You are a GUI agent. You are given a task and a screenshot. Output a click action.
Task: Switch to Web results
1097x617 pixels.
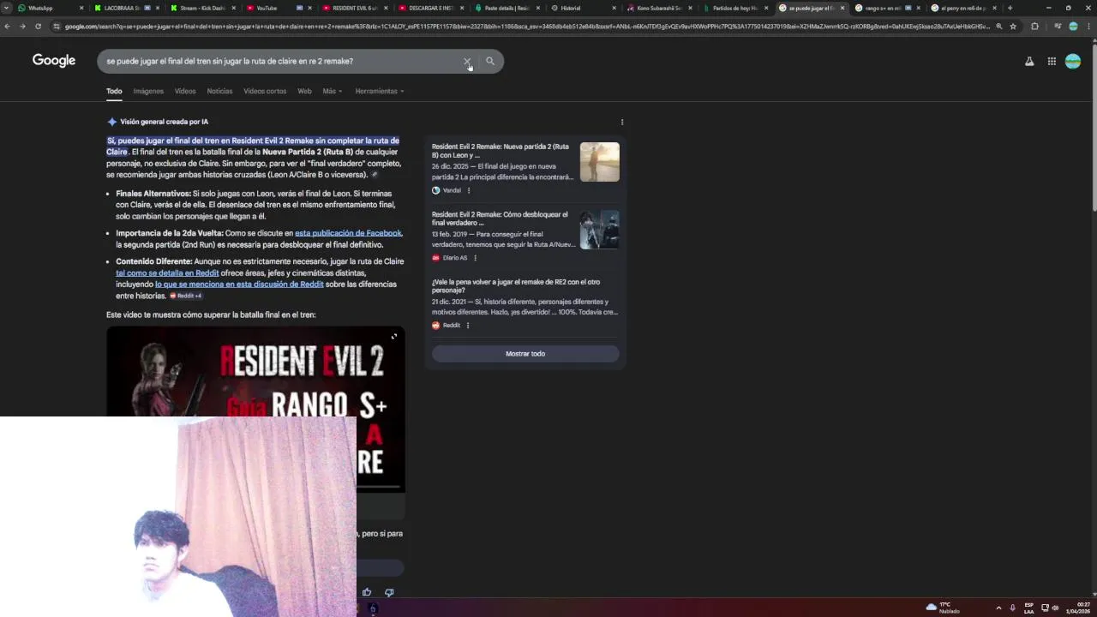(x=304, y=91)
